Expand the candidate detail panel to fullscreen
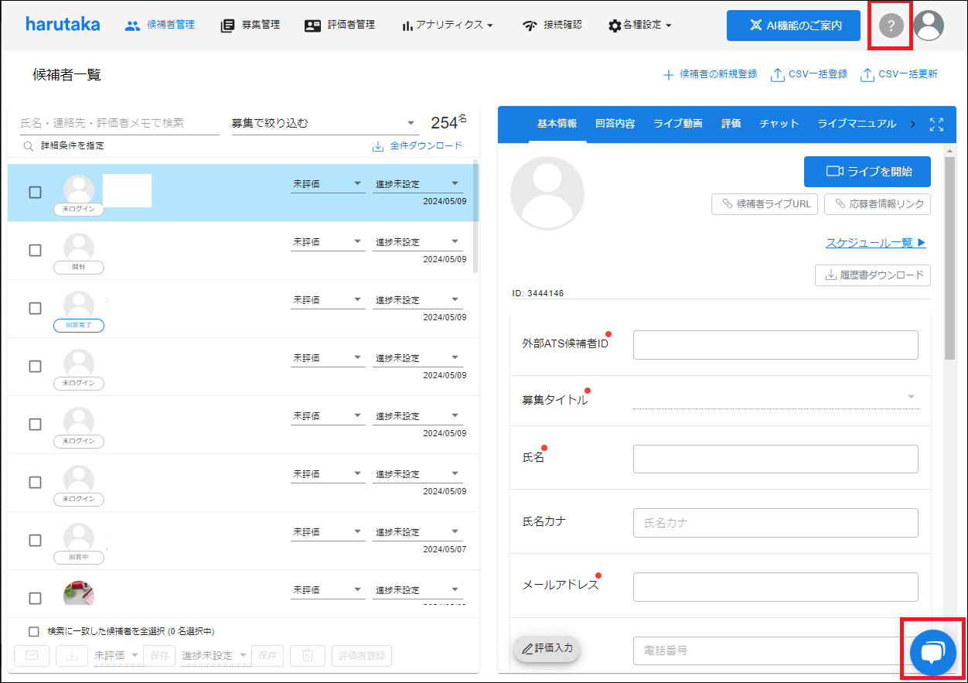This screenshot has width=968, height=683. [x=936, y=124]
